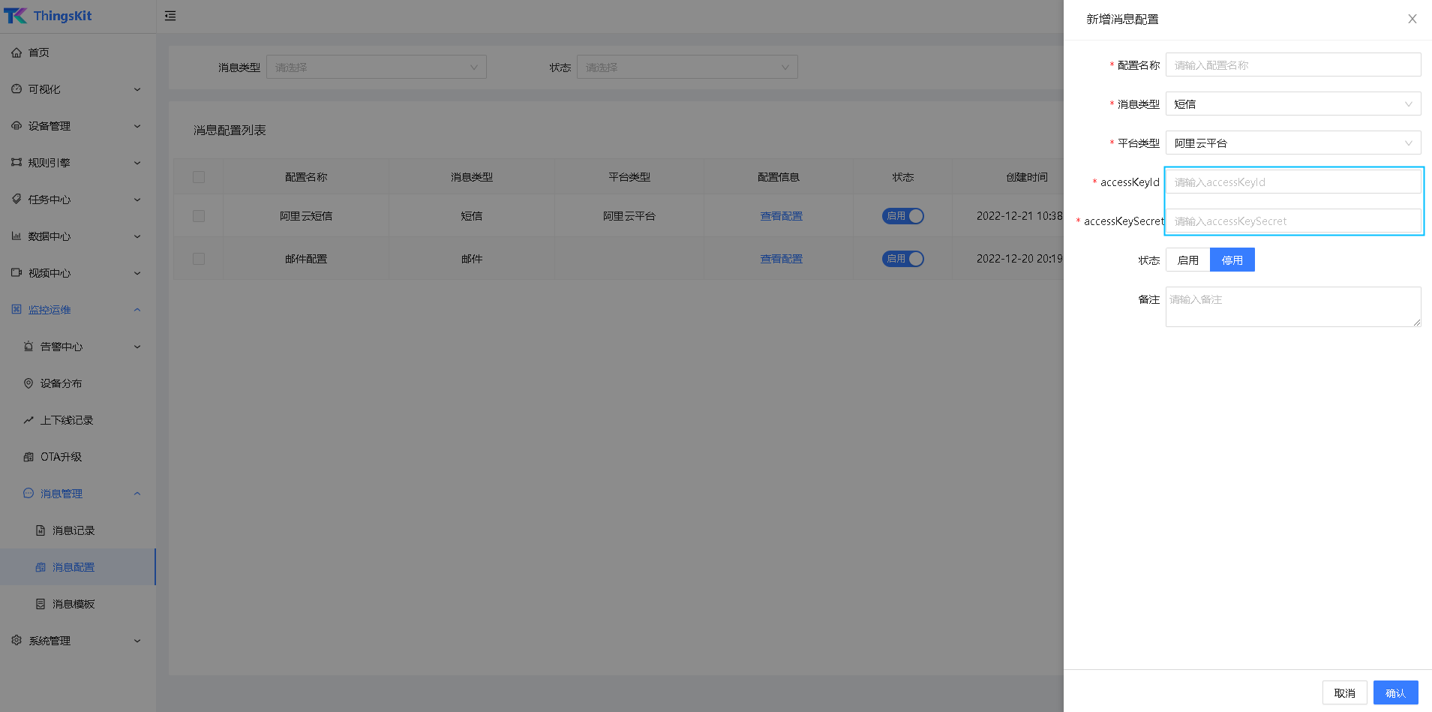Check the checkbox for 邮件配置 row

pos(199,259)
